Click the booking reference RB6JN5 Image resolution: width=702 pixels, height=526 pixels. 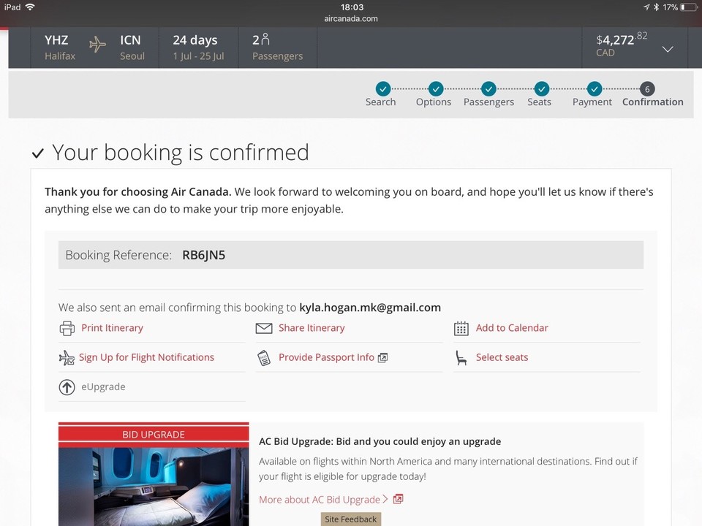point(204,255)
